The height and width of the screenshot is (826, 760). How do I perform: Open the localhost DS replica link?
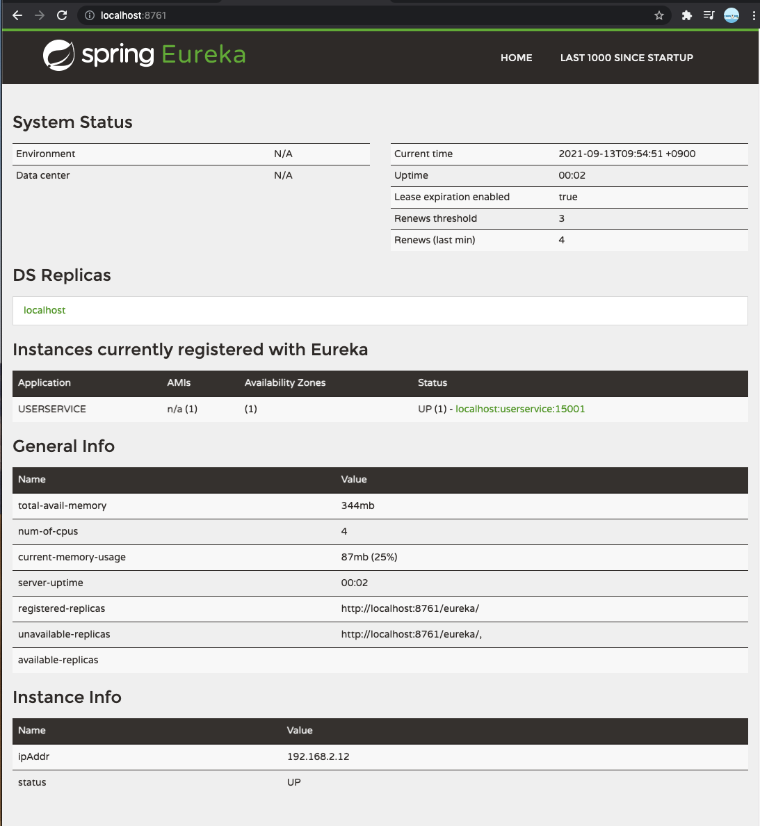tap(45, 310)
